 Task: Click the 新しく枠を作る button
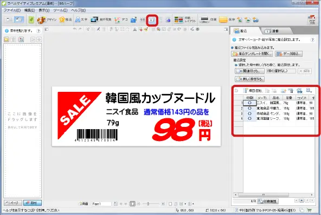coord(249,79)
